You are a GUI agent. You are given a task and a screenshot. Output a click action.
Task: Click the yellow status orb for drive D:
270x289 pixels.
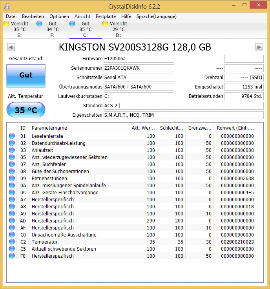(105, 23)
